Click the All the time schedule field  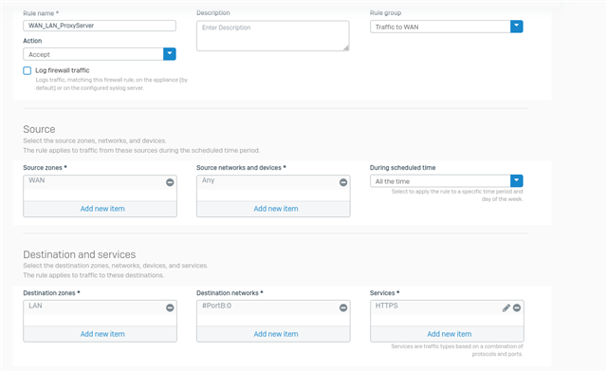click(440, 180)
